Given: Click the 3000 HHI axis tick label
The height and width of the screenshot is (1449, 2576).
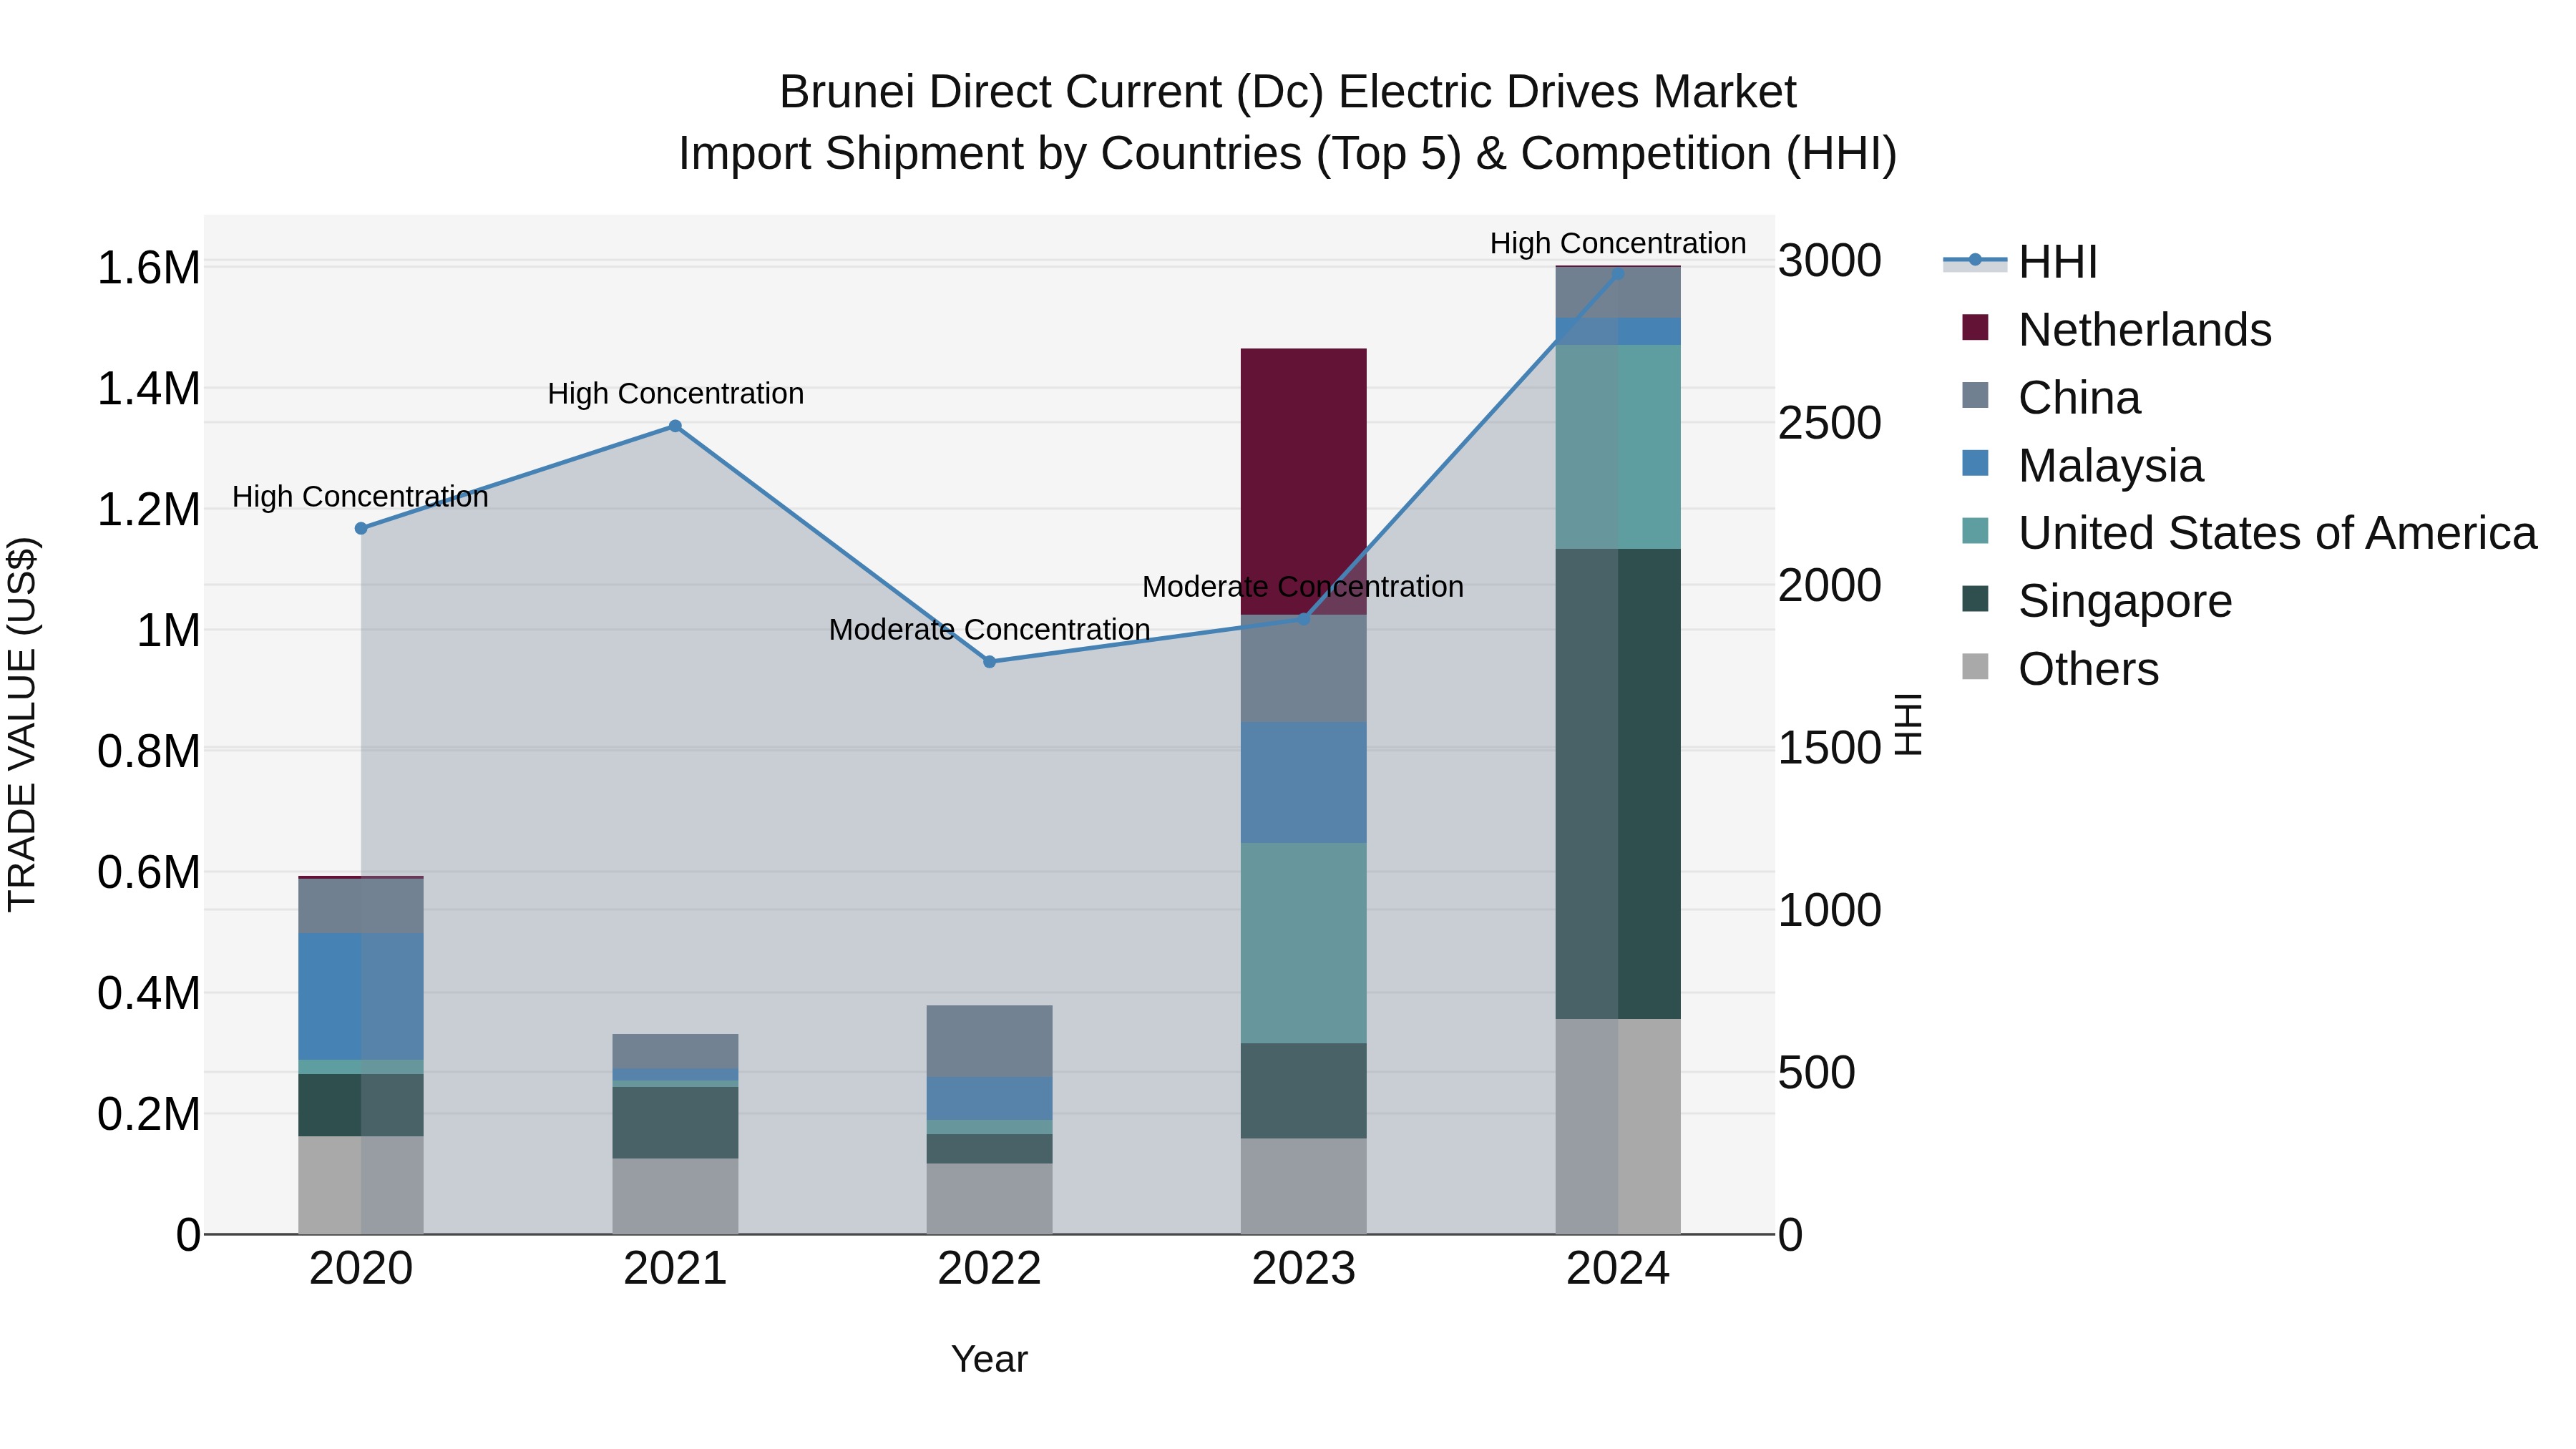Looking at the screenshot, I should pos(1830,261).
